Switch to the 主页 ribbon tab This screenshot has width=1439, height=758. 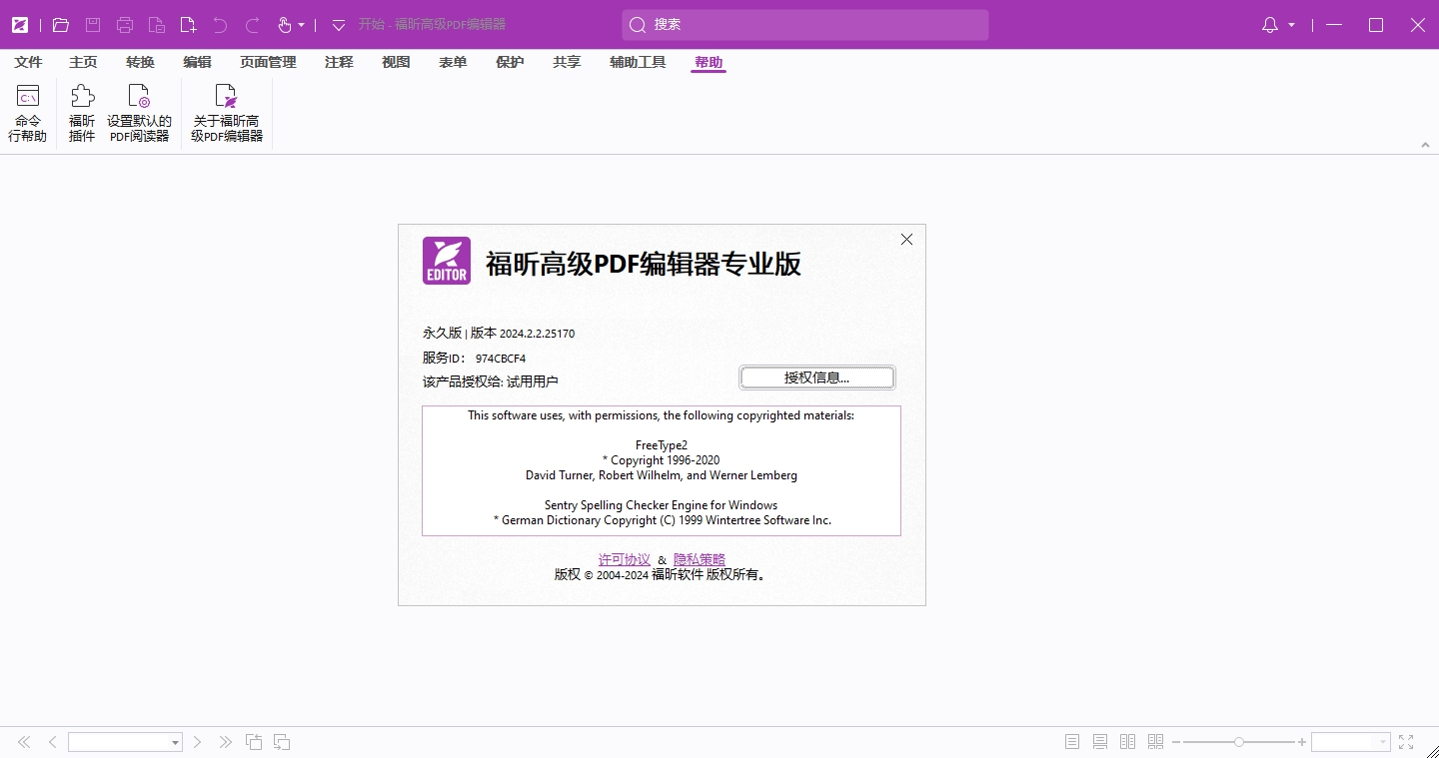pyautogui.click(x=83, y=62)
